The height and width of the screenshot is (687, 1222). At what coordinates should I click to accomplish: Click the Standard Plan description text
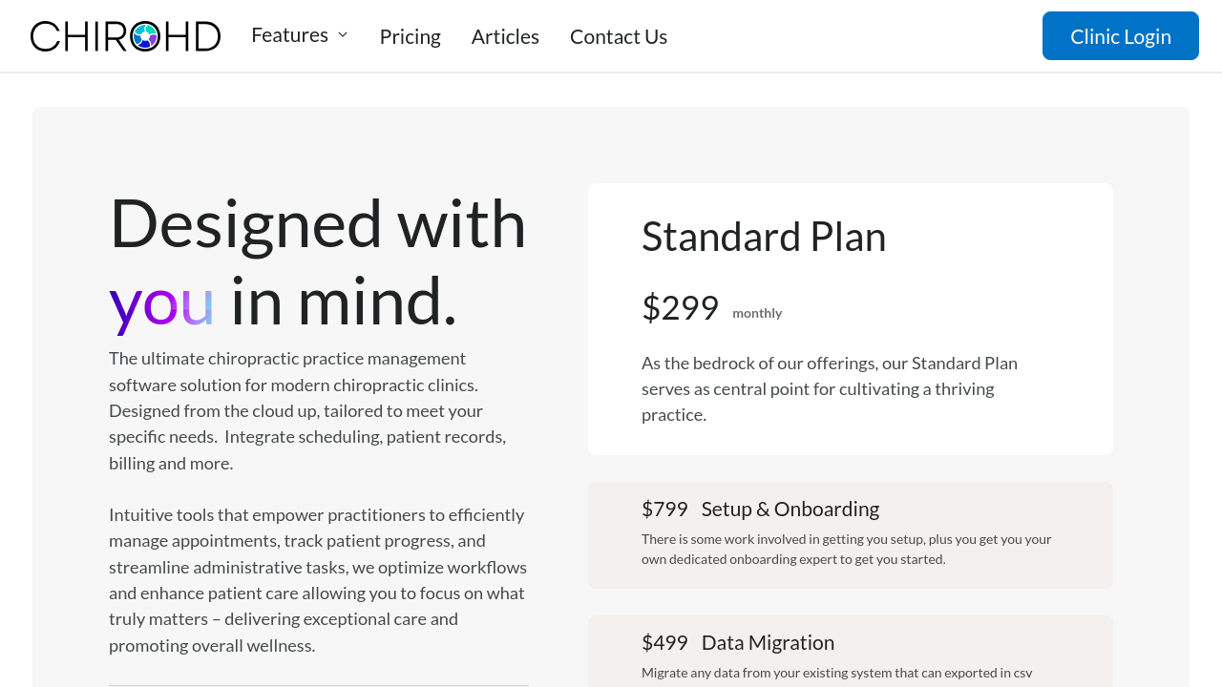829,388
